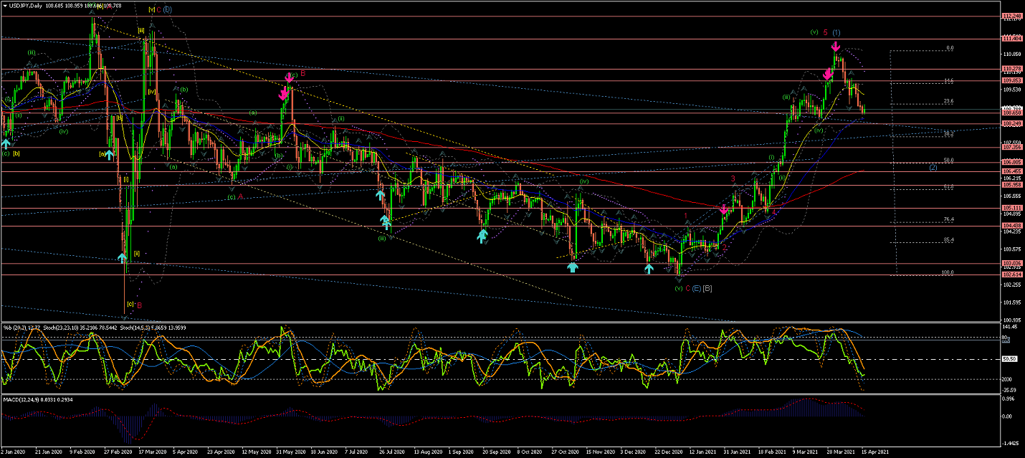Select the pink sell arrow beside 110.278 level
This screenshot has height=458, width=1025.
click(x=827, y=75)
